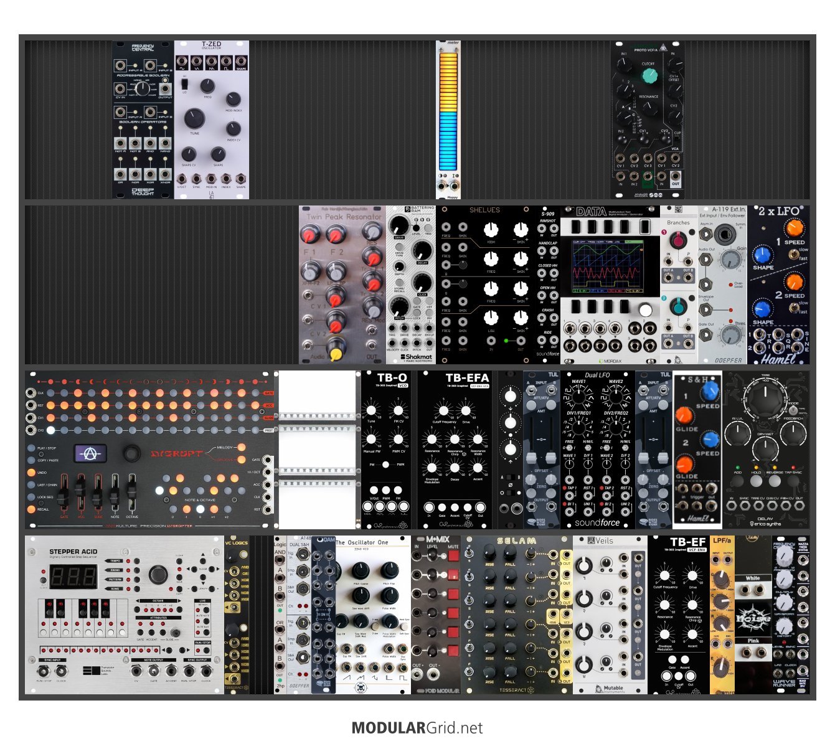This screenshot has width=835, height=741.
Task: Click the Recall button on Disrupt
Action: tap(31, 509)
